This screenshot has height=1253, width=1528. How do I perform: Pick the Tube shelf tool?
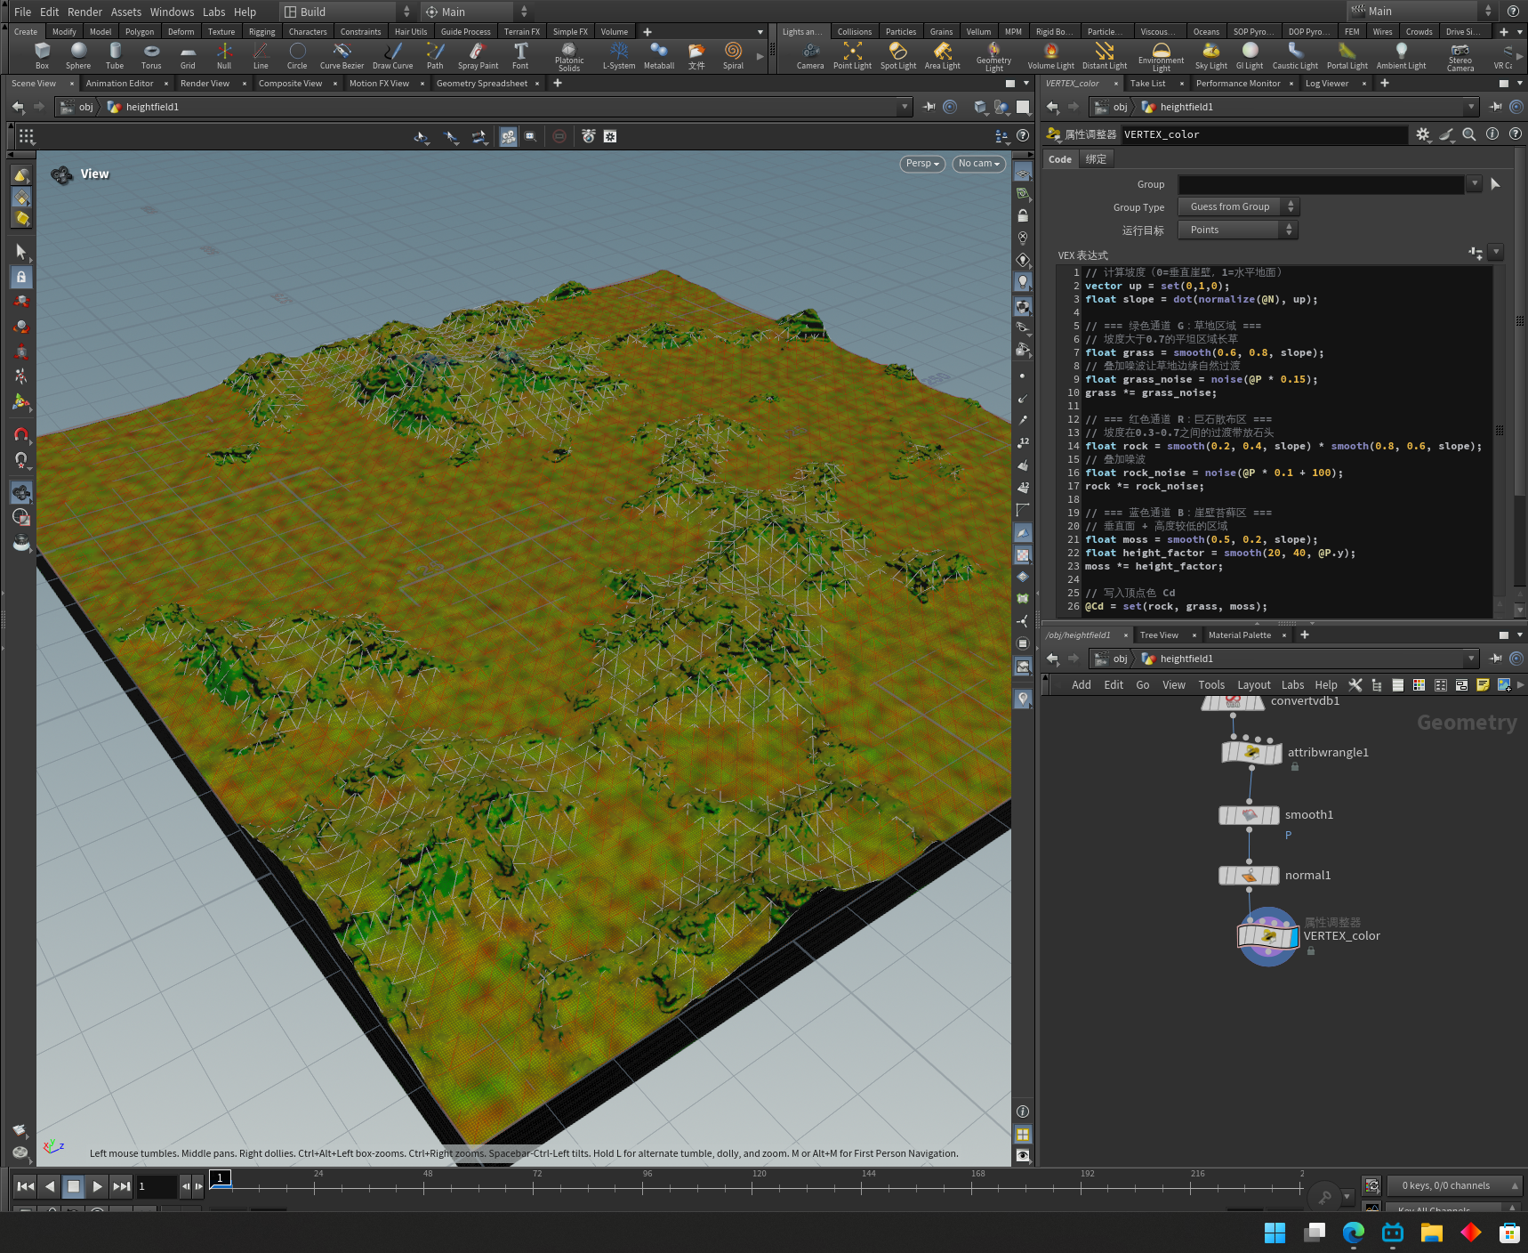pos(115,55)
